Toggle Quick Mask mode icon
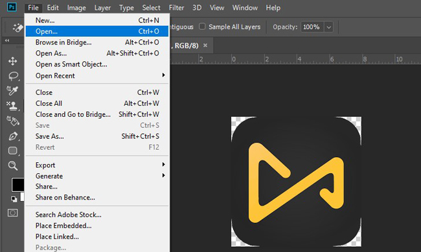 [x=12, y=213]
